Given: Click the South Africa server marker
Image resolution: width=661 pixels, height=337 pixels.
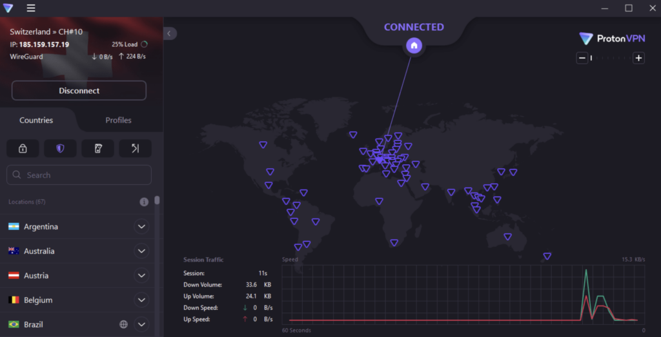Looking at the screenshot, I should pyautogui.click(x=394, y=242).
